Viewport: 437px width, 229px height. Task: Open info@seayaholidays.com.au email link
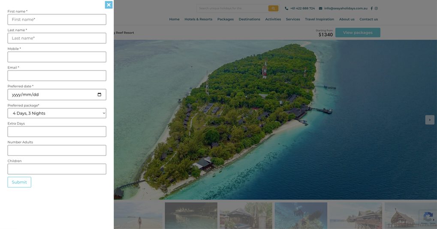tap(346, 9)
